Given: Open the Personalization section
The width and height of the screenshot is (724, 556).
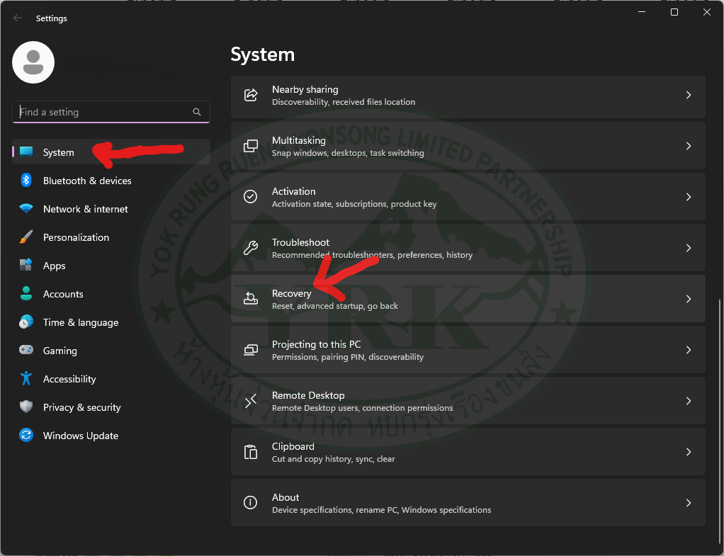Looking at the screenshot, I should click(x=111, y=237).
